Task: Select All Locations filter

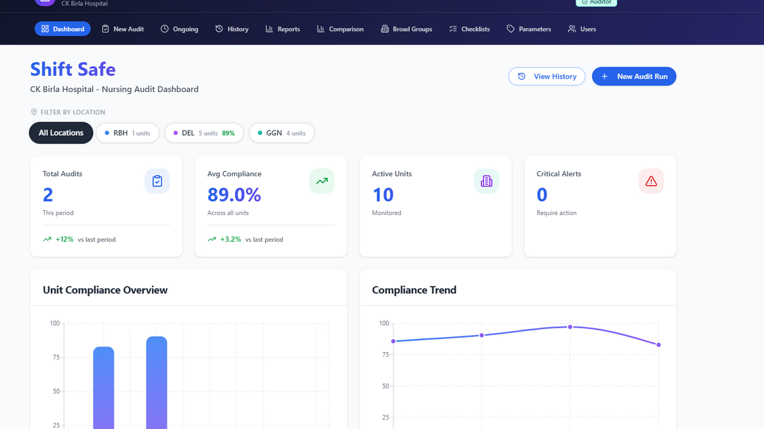Action: pos(61,133)
